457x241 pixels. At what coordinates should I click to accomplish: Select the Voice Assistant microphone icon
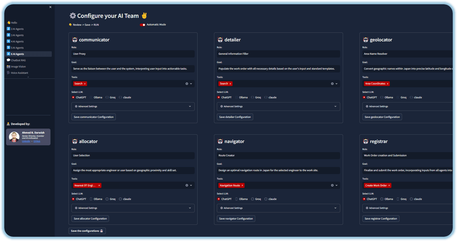click(x=8, y=73)
